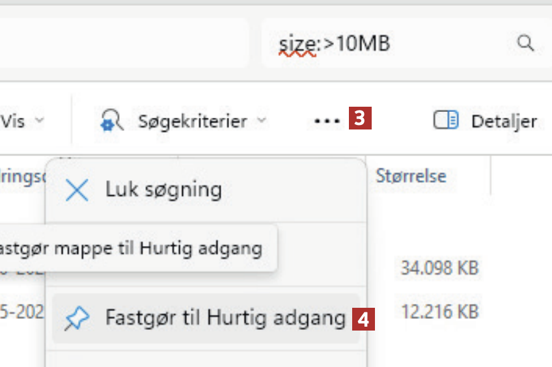Click the size:>10MB search box

click(x=391, y=43)
